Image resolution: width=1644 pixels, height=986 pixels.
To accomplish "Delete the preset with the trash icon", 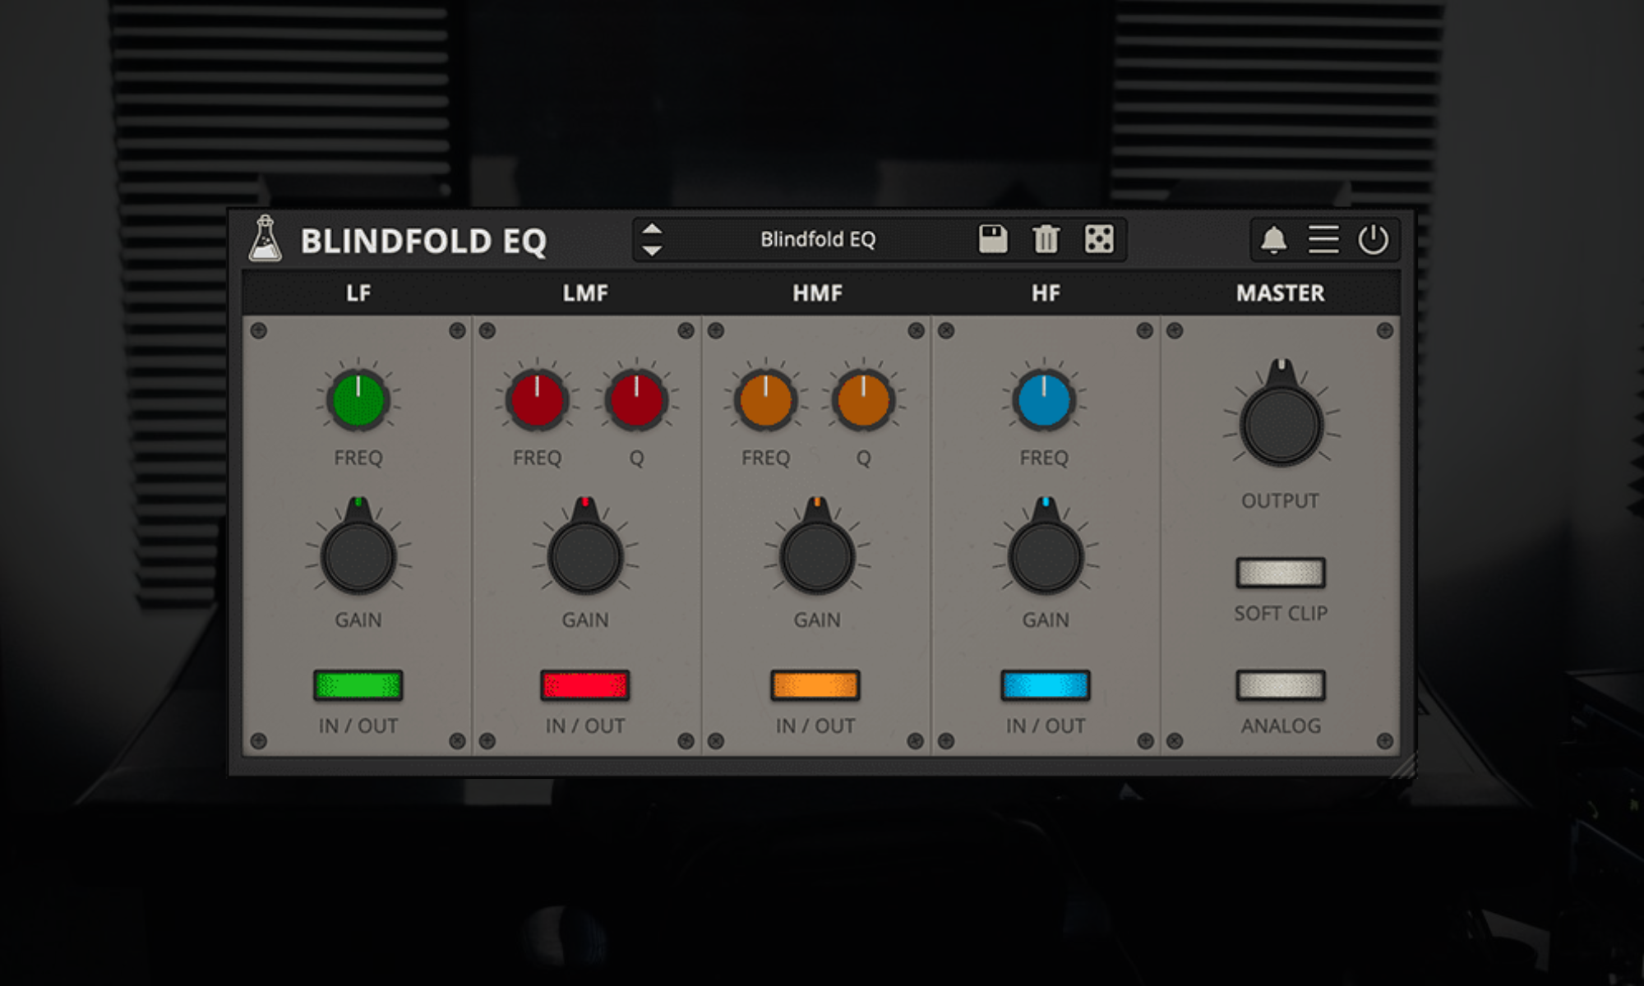I will coord(1046,240).
